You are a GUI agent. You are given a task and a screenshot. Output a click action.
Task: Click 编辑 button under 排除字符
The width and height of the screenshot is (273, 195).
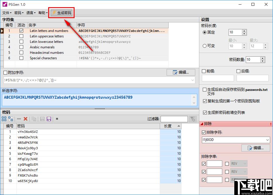pyautogui.click(x=256, y=148)
